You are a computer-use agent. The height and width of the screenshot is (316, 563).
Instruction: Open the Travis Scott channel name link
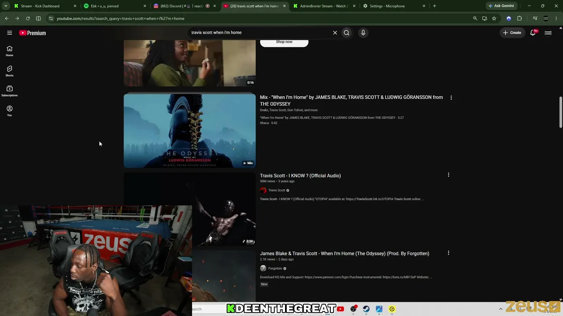[x=277, y=190]
